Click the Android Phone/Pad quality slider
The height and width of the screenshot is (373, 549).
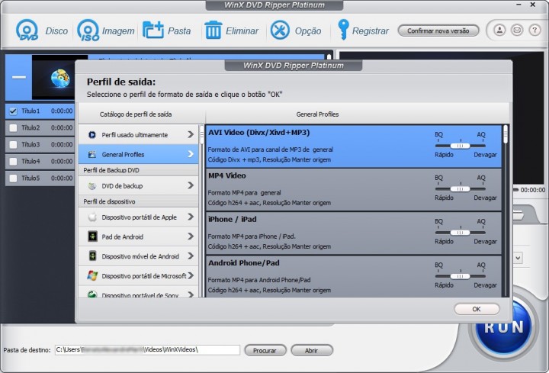460,276
